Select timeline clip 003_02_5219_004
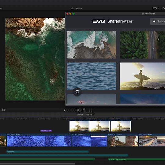Screen dimensions: 165x165 [39, 140]
